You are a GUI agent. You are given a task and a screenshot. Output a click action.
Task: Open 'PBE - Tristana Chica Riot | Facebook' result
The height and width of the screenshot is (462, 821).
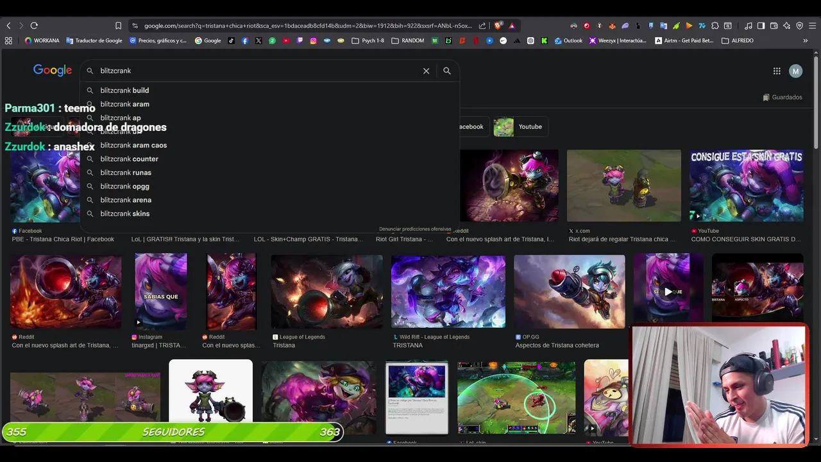(63, 239)
